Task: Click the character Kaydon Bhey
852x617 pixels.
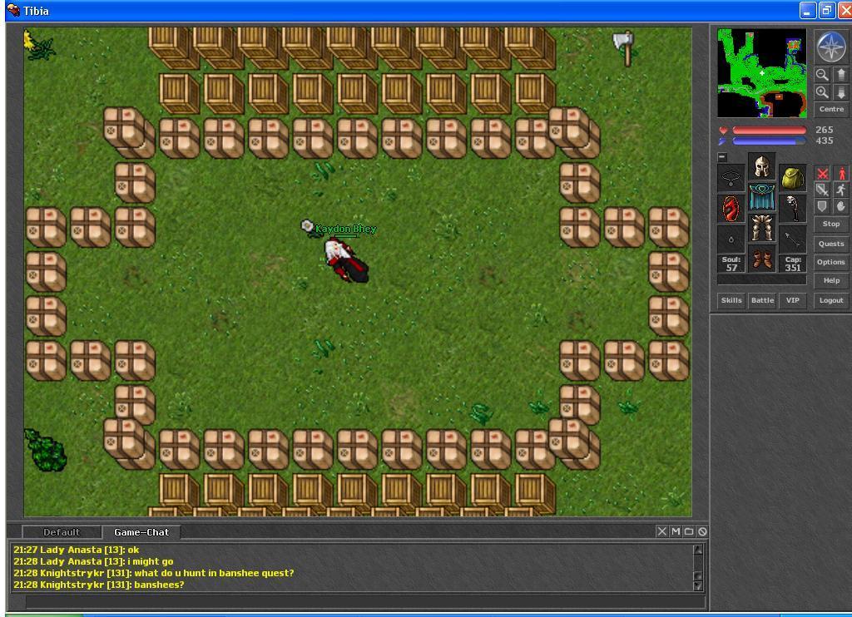Action: click(x=346, y=261)
